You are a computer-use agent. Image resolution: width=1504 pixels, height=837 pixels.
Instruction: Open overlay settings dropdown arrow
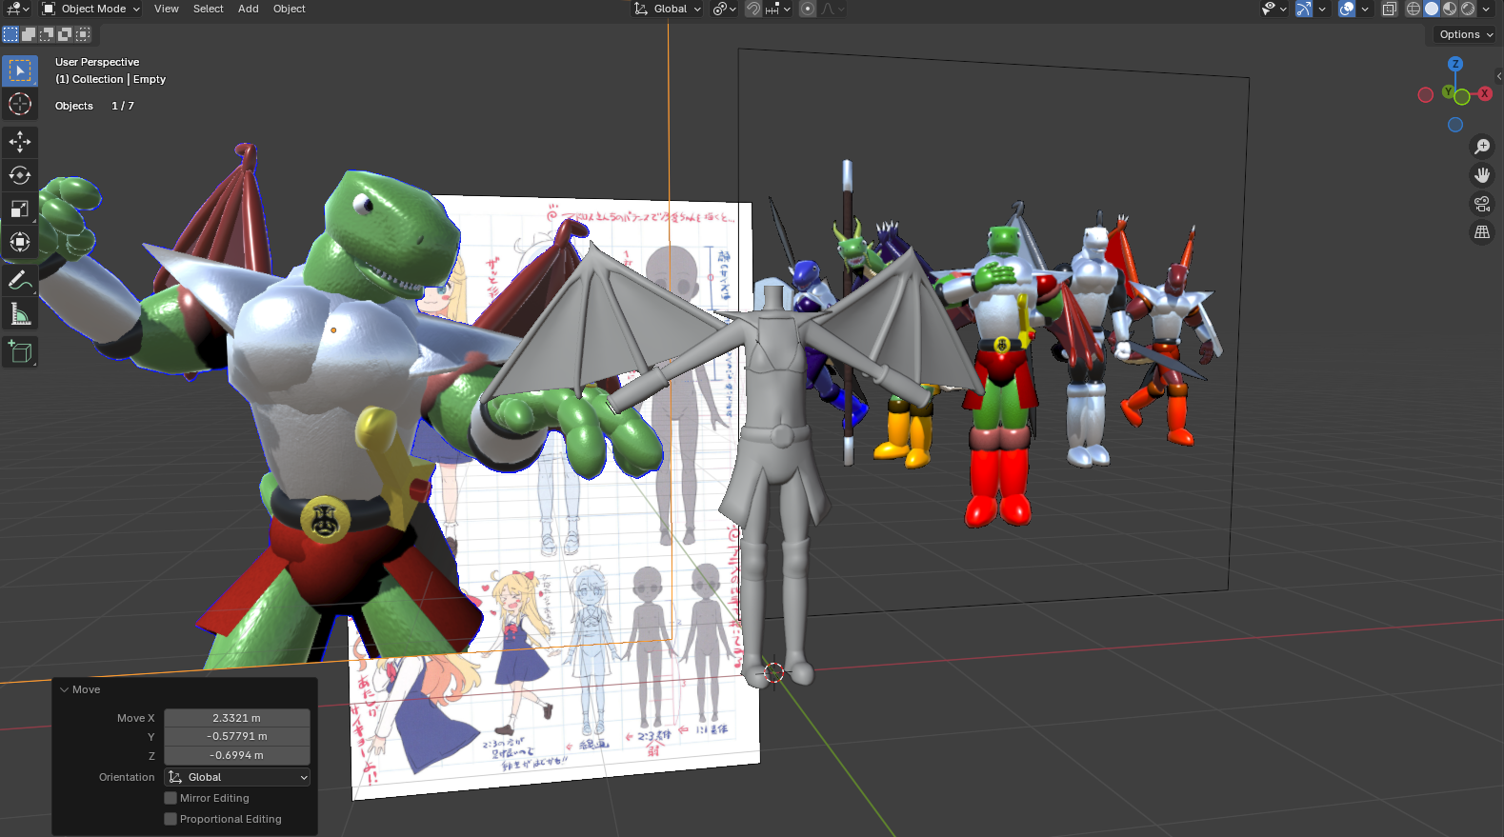(x=1365, y=9)
